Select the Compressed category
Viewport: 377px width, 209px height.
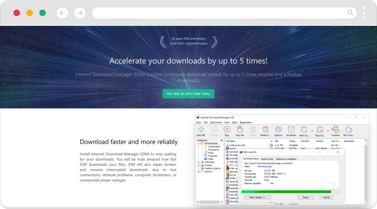pyautogui.click(x=214, y=147)
